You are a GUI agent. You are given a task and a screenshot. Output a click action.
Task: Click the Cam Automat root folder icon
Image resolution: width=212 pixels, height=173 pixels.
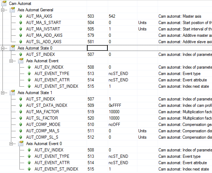tap(4, 4)
